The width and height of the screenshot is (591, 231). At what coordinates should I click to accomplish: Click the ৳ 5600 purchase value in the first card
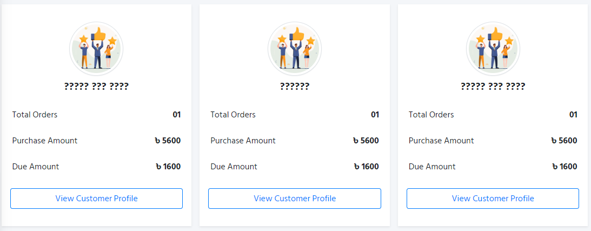pos(168,141)
